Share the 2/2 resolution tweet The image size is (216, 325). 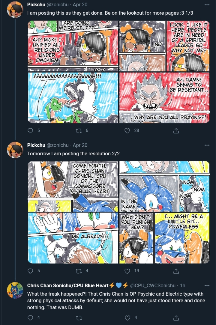click(x=176, y=271)
